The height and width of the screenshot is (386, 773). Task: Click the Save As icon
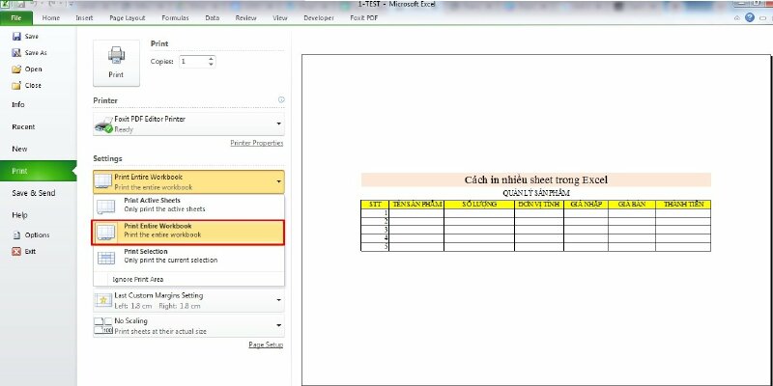(x=16, y=53)
